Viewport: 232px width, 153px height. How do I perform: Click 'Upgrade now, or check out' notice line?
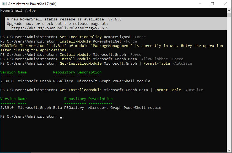(x=57, y=24)
